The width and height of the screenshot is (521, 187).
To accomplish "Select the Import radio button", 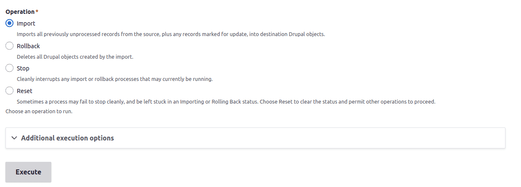I will tap(9, 23).
